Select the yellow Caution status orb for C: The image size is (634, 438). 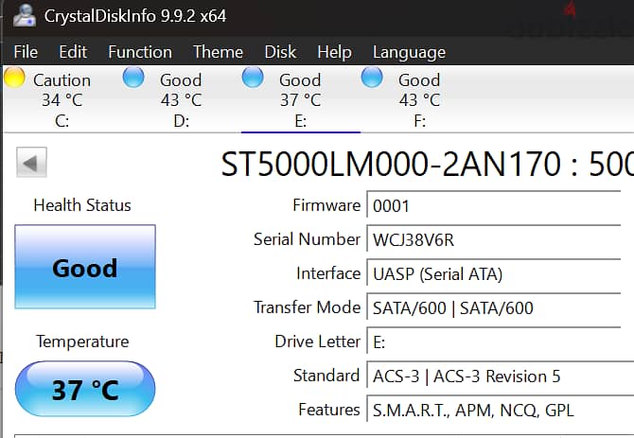click(14, 77)
